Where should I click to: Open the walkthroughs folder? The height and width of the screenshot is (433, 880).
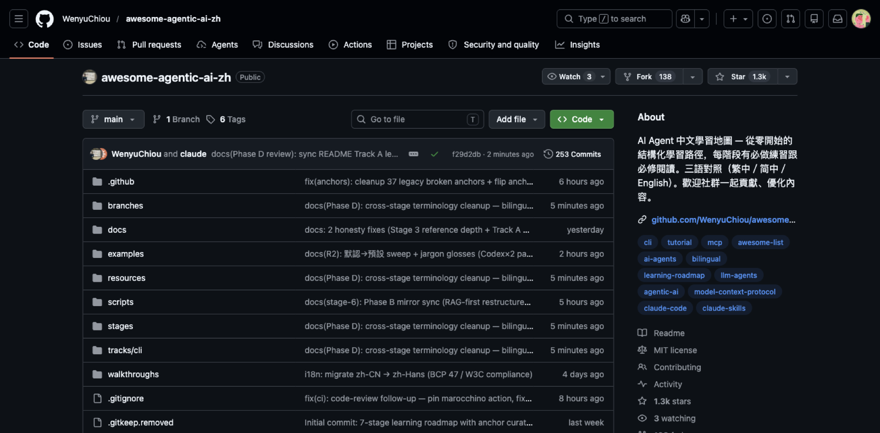click(133, 374)
